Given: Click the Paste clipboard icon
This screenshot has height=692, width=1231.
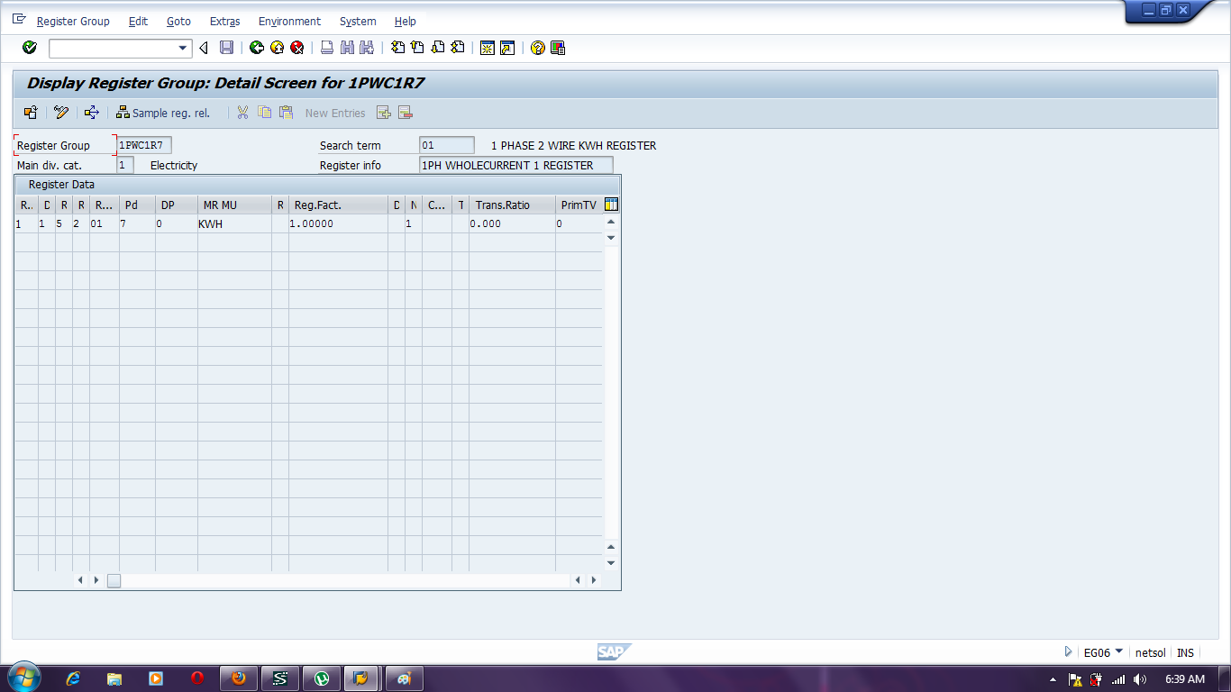Looking at the screenshot, I should [286, 113].
